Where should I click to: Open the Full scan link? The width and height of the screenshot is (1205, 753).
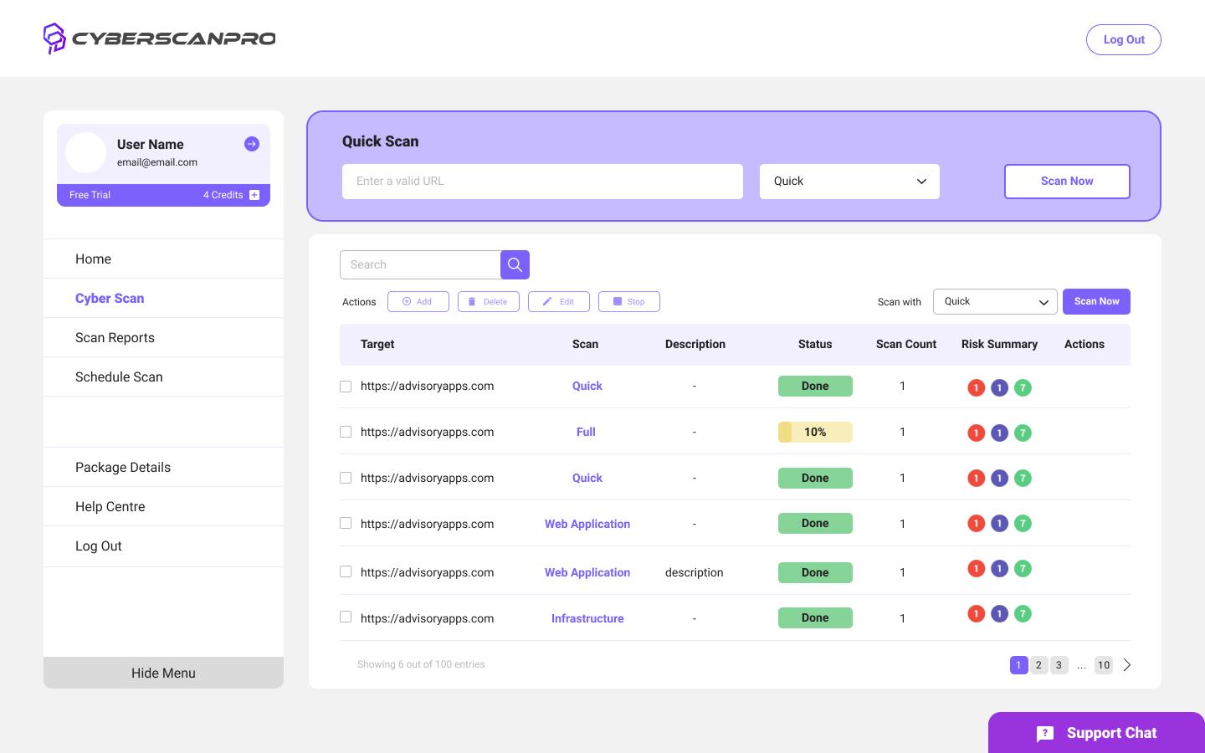(x=586, y=432)
